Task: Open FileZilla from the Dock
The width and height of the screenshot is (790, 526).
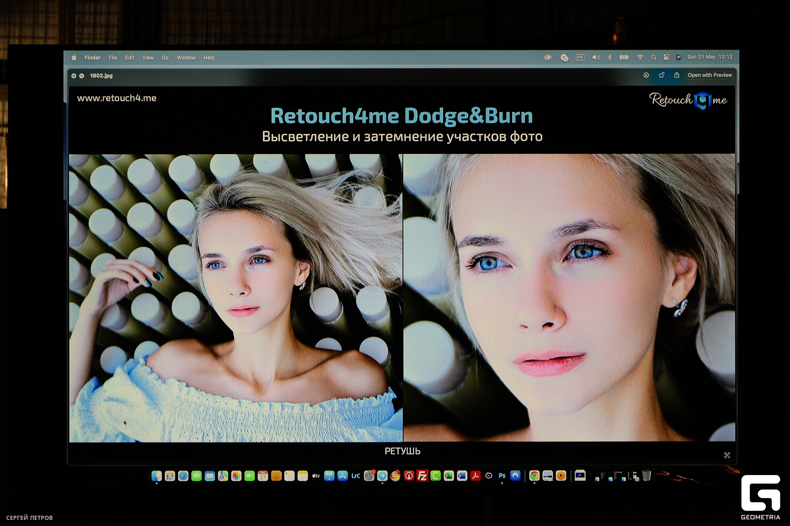Action: [422, 476]
